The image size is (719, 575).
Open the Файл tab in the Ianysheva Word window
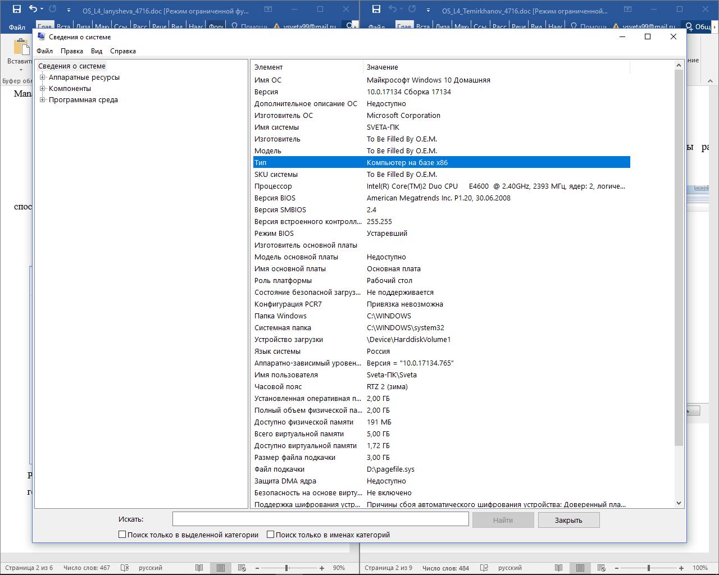pos(17,27)
